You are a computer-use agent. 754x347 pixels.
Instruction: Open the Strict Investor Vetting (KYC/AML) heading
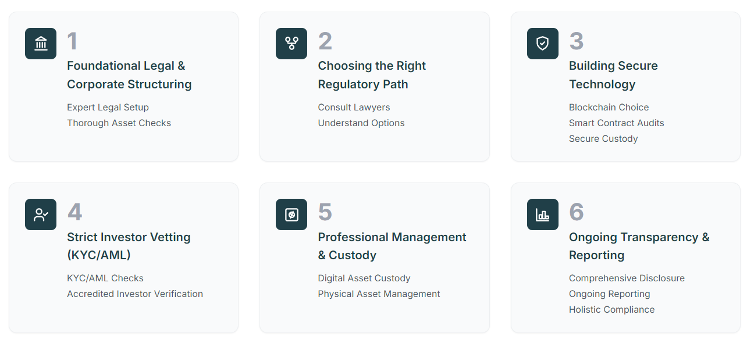click(x=129, y=246)
